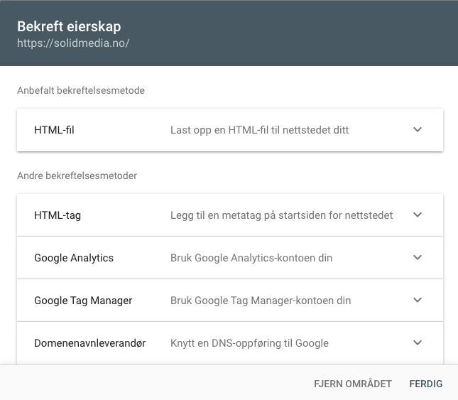Click 'Knytt en DNS-oppføring til Google' text
This screenshot has height=400, width=458.
point(249,343)
